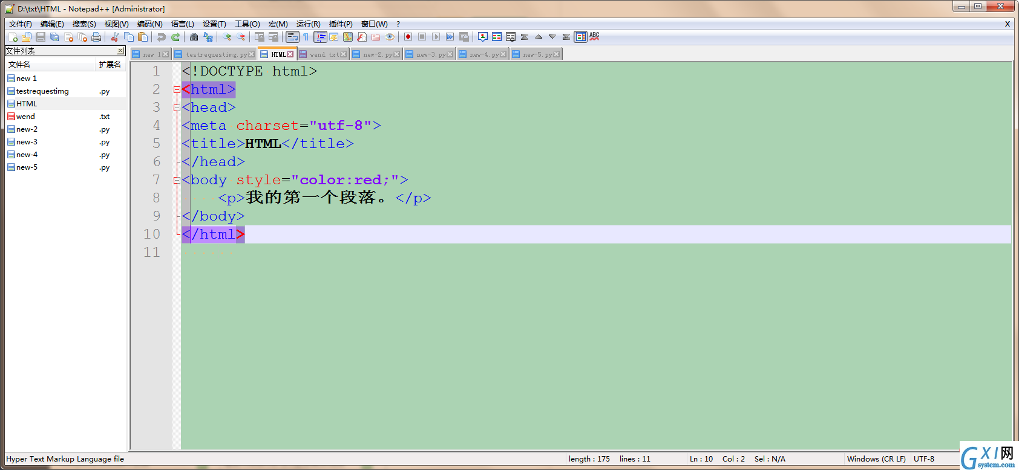Click the Play back macro icon
The image size is (1019, 470).
tap(436, 37)
